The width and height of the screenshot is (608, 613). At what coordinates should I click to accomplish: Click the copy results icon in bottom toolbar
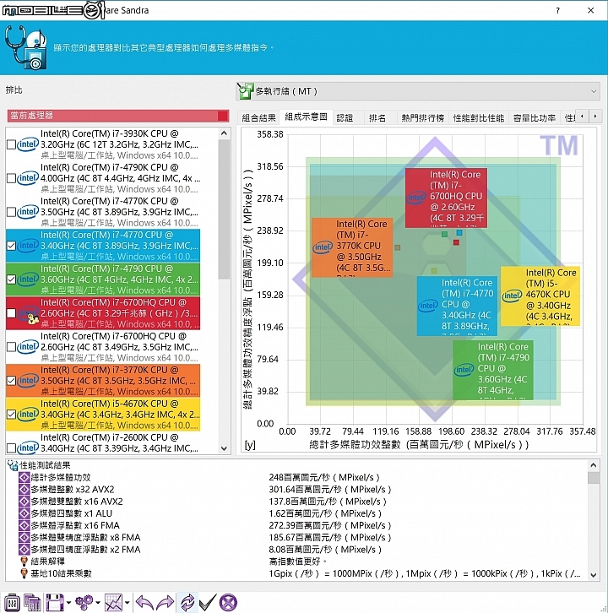pyautogui.click(x=32, y=602)
